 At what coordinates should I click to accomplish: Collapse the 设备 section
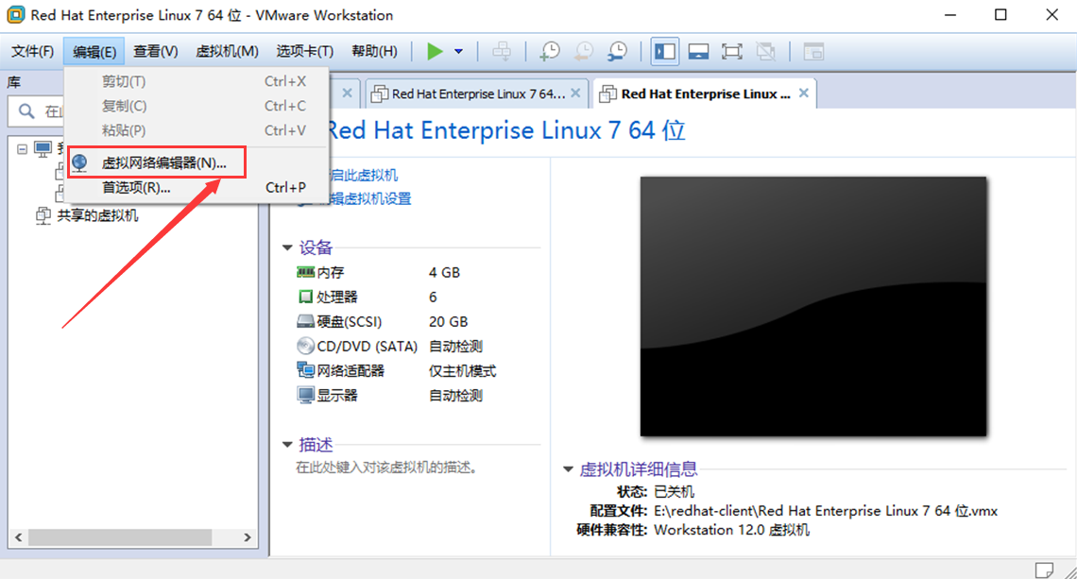point(287,247)
